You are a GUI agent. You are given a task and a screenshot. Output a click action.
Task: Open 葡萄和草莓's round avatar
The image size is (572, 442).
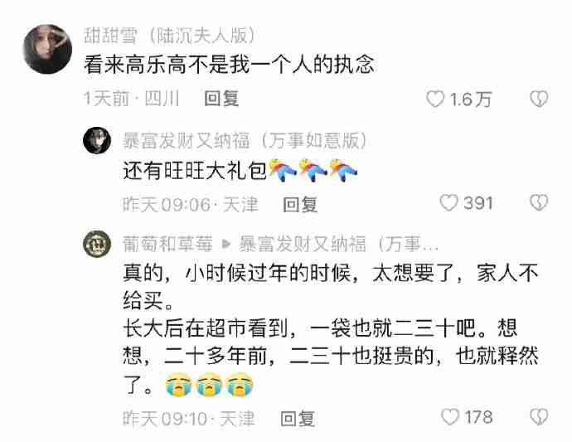coord(97,244)
